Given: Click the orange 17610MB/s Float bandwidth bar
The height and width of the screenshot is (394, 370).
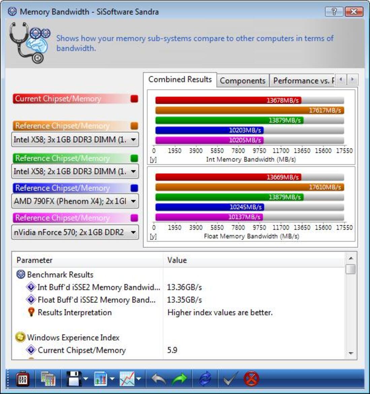Looking at the screenshot, I should (x=250, y=187).
